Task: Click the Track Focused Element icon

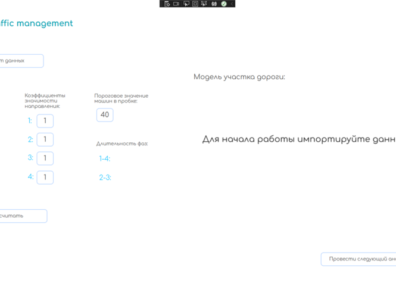Action: coord(204,4)
